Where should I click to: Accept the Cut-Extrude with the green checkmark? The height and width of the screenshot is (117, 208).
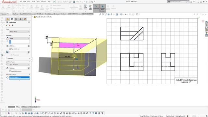coord(6,25)
